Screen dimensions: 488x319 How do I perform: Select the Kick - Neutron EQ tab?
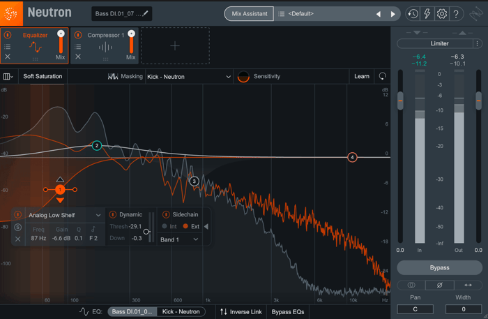click(181, 311)
